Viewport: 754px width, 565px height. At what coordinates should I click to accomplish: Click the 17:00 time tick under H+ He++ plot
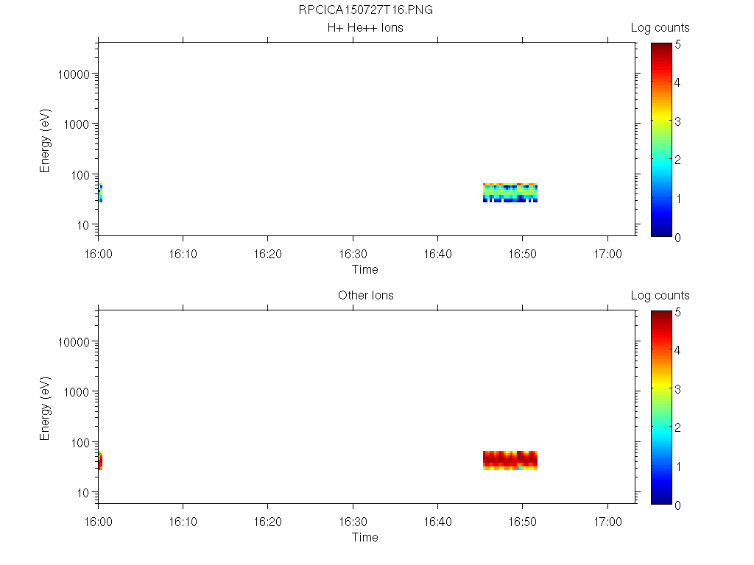(607, 254)
